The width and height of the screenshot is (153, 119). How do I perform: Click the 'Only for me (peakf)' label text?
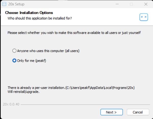31,61
